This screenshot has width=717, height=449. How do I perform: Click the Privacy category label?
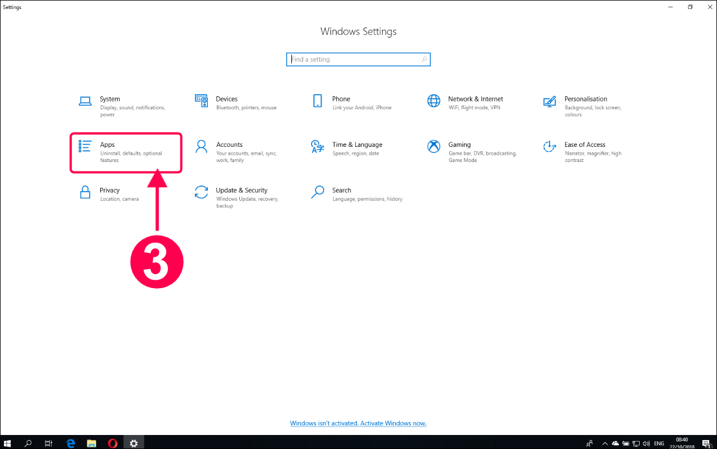tap(110, 190)
